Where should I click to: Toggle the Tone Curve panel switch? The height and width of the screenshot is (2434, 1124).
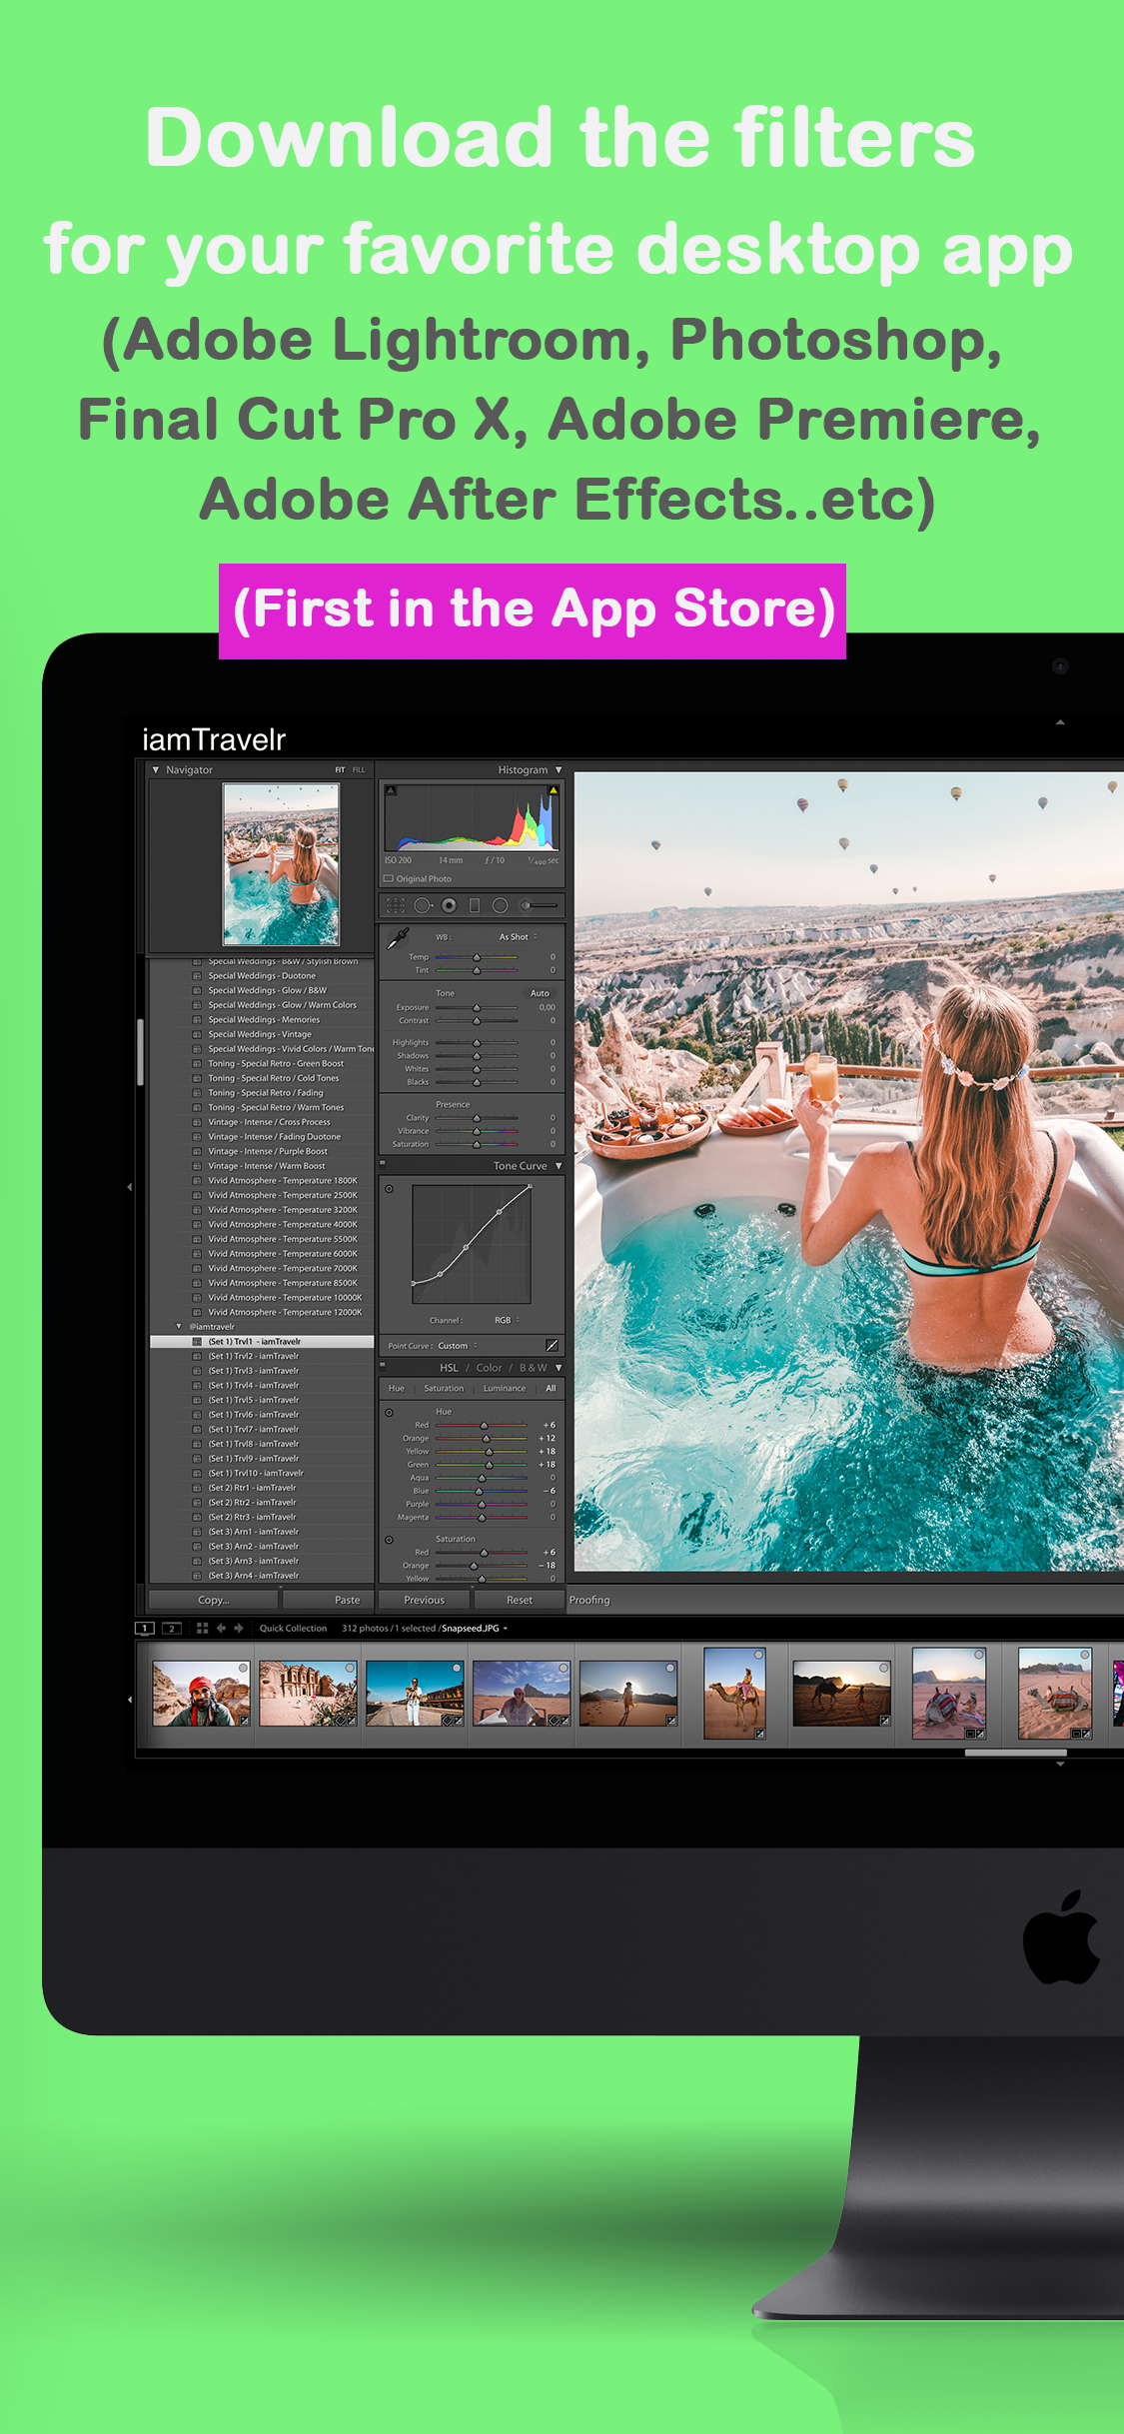coord(383,1164)
